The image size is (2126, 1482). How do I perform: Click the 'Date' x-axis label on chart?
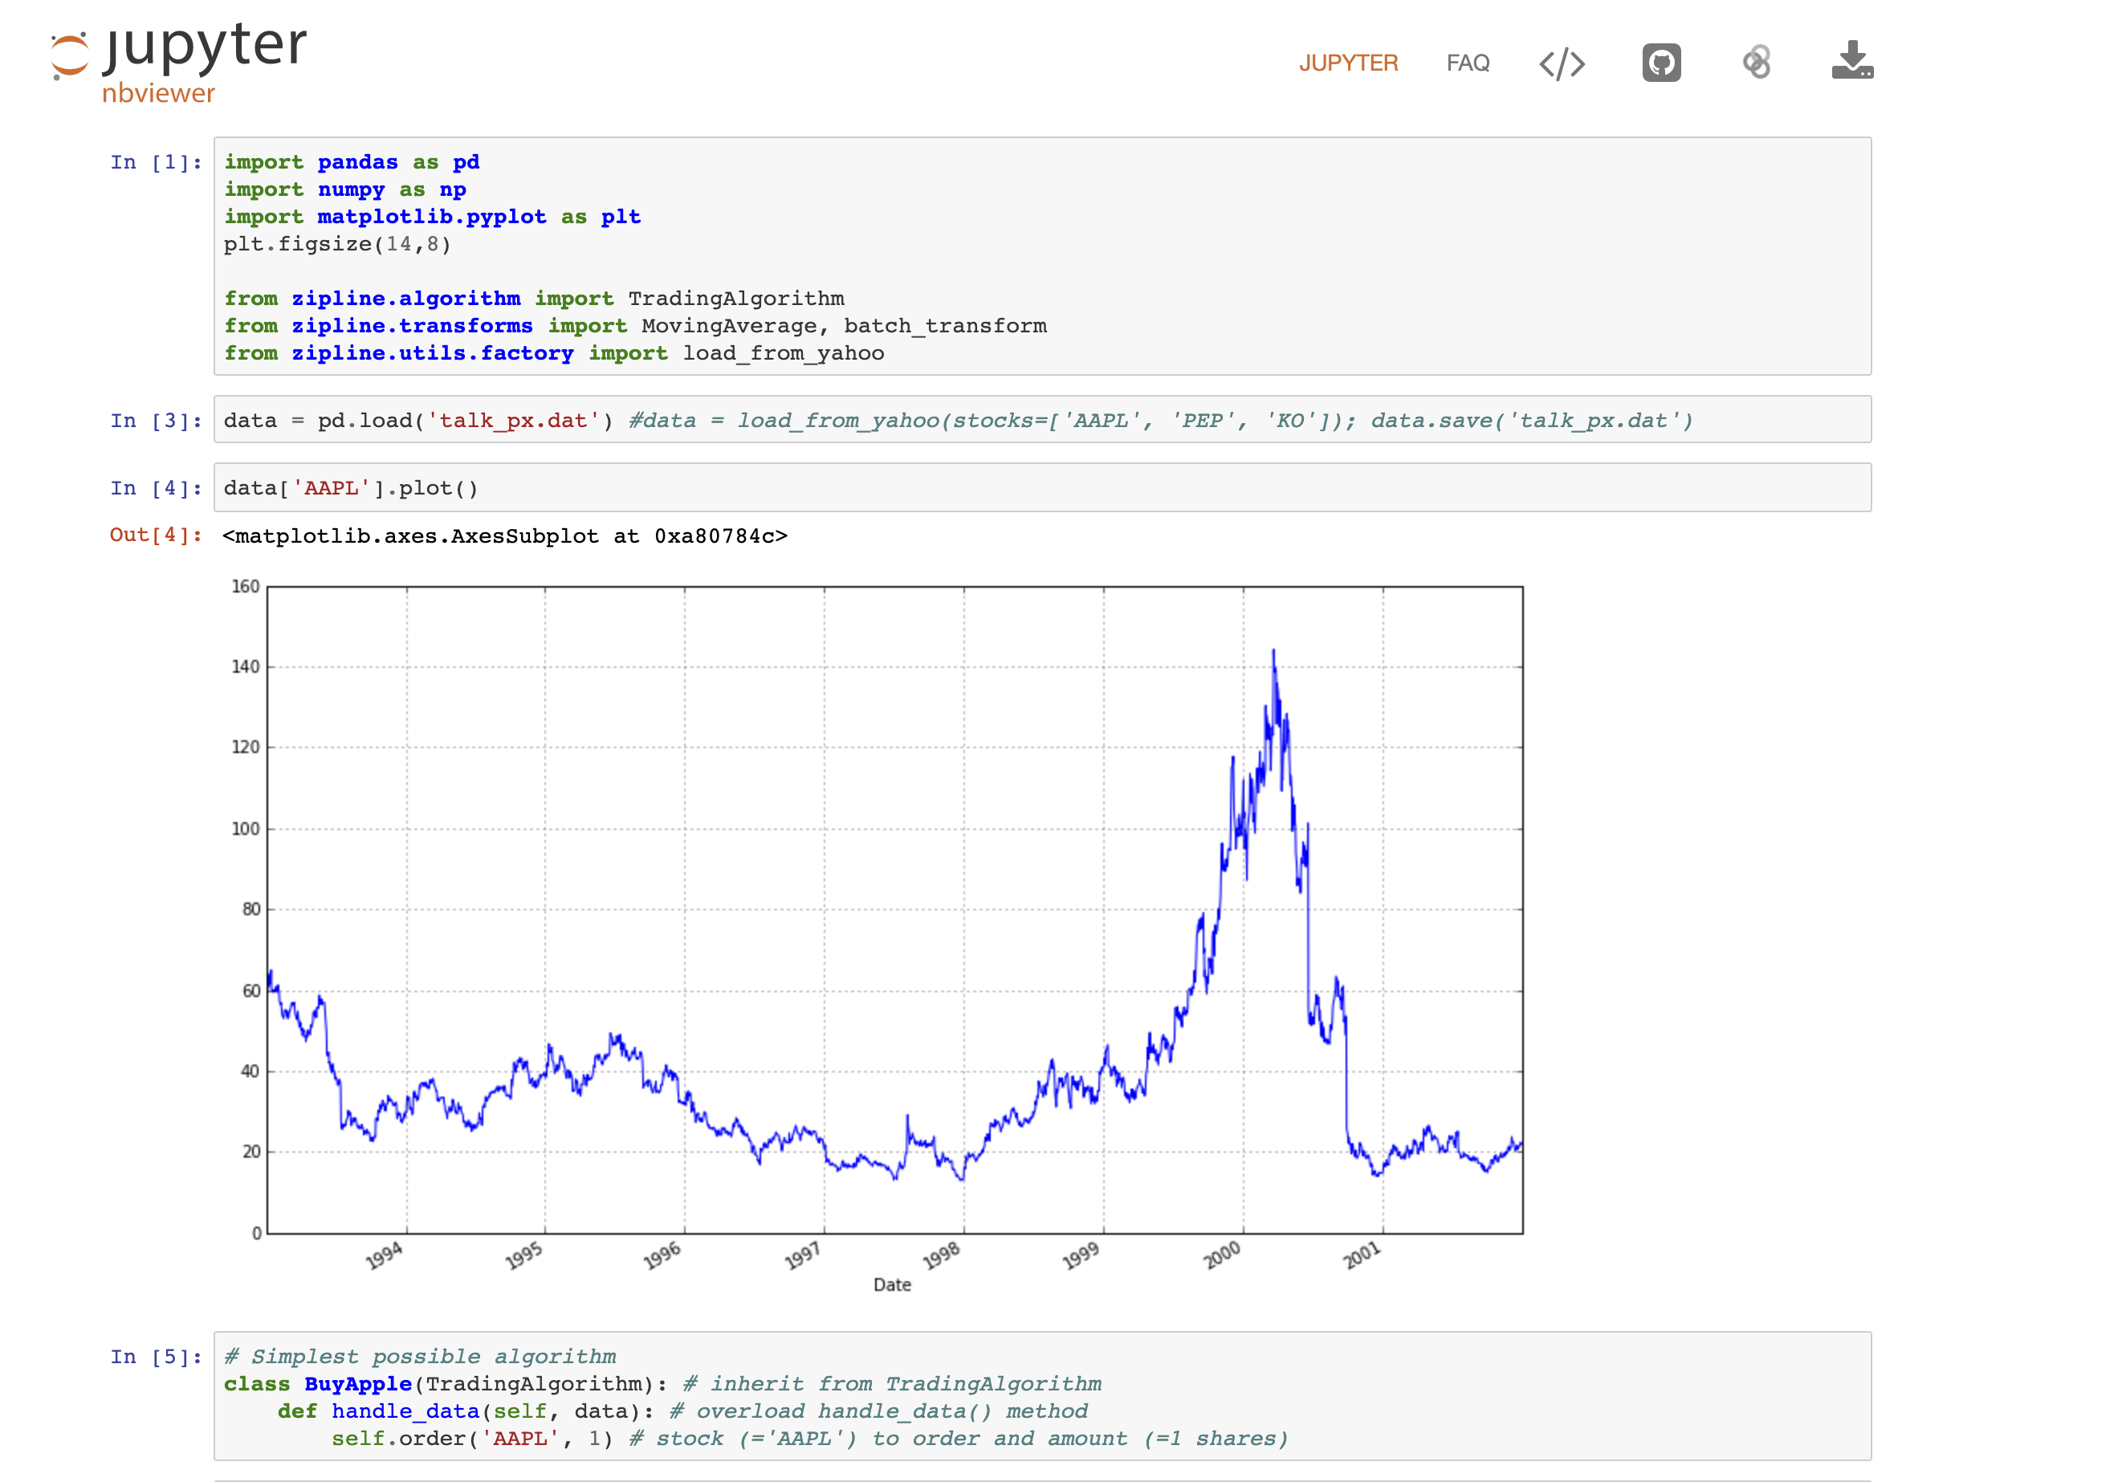(892, 1285)
